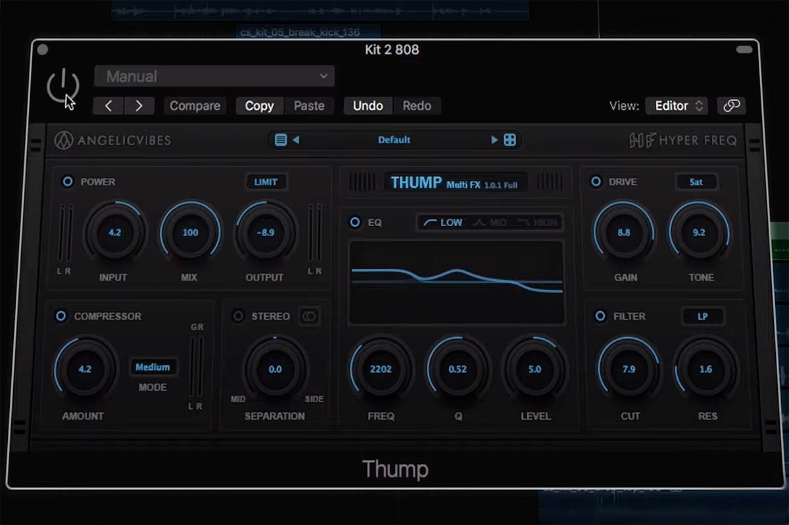The width and height of the screenshot is (789, 525).
Task: Go to next Thump preset arrow
Action: point(494,140)
